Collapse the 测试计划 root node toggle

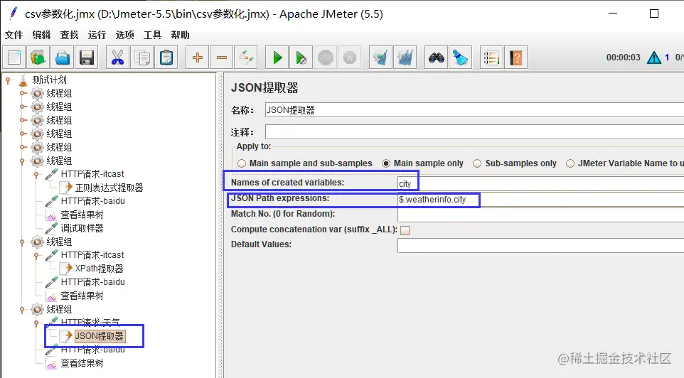tap(8, 80)
